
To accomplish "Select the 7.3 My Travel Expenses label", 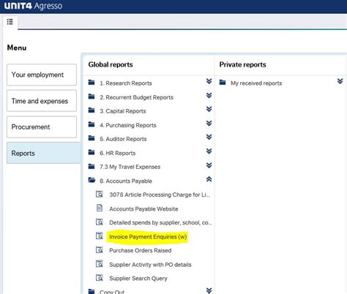I will pos(130,167).
